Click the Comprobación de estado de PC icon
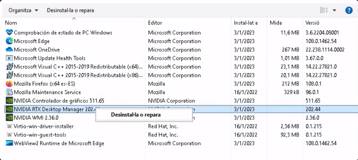Image resolution: width=358 pixels, height=160 pixels. tap(10, 33)
